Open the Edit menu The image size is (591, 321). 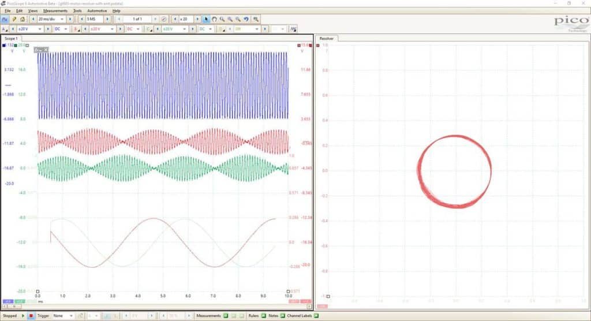point(19,11)
